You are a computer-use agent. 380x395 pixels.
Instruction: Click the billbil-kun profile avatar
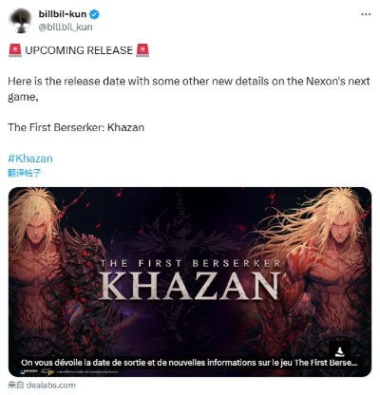point(21,21)
